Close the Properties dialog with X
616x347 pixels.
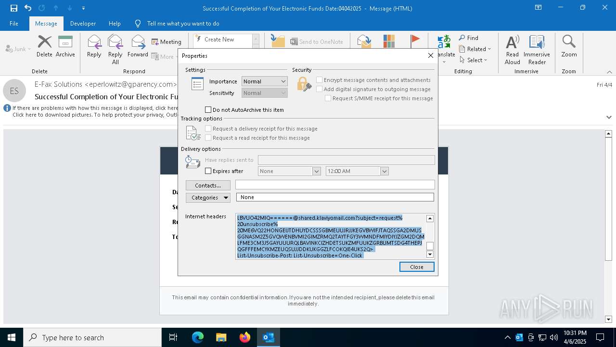point(431,55)
